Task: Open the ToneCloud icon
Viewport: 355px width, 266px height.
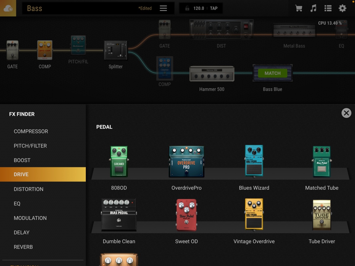Action: (x=8, y=8)
